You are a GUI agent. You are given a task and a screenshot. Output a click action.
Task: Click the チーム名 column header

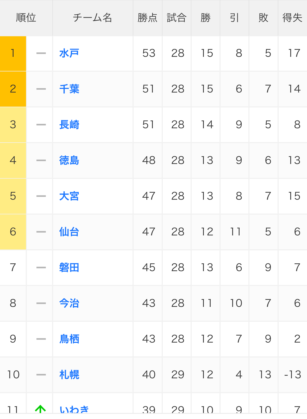[x=93, y=18]
